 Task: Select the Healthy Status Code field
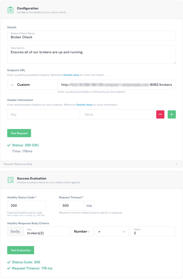pos(27,205)
